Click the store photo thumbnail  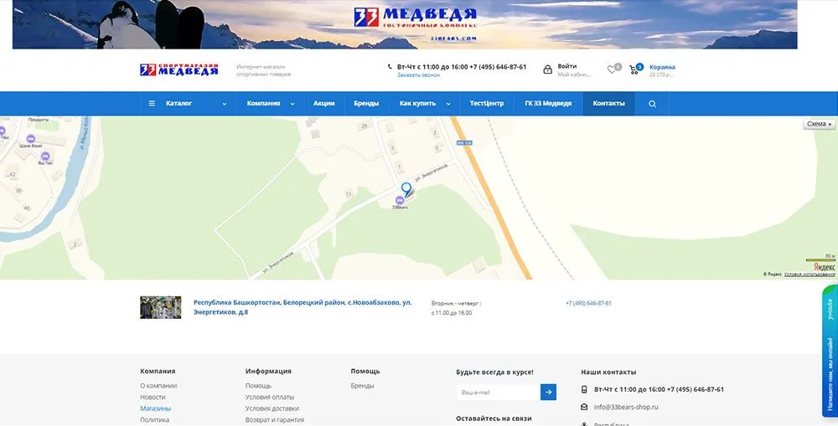click(160, 307)
